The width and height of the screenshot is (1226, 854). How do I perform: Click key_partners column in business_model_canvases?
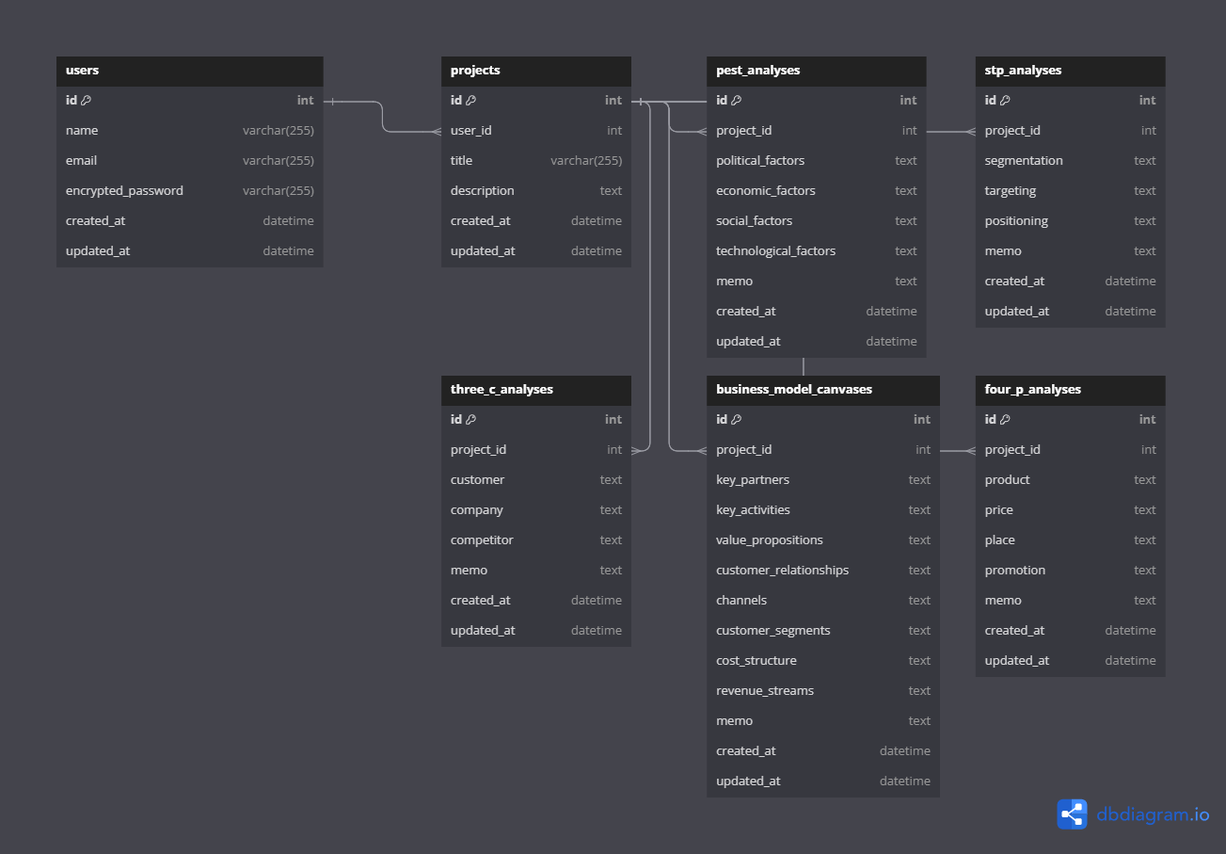823,479
